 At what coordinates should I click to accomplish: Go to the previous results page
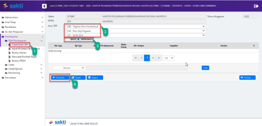141,58
